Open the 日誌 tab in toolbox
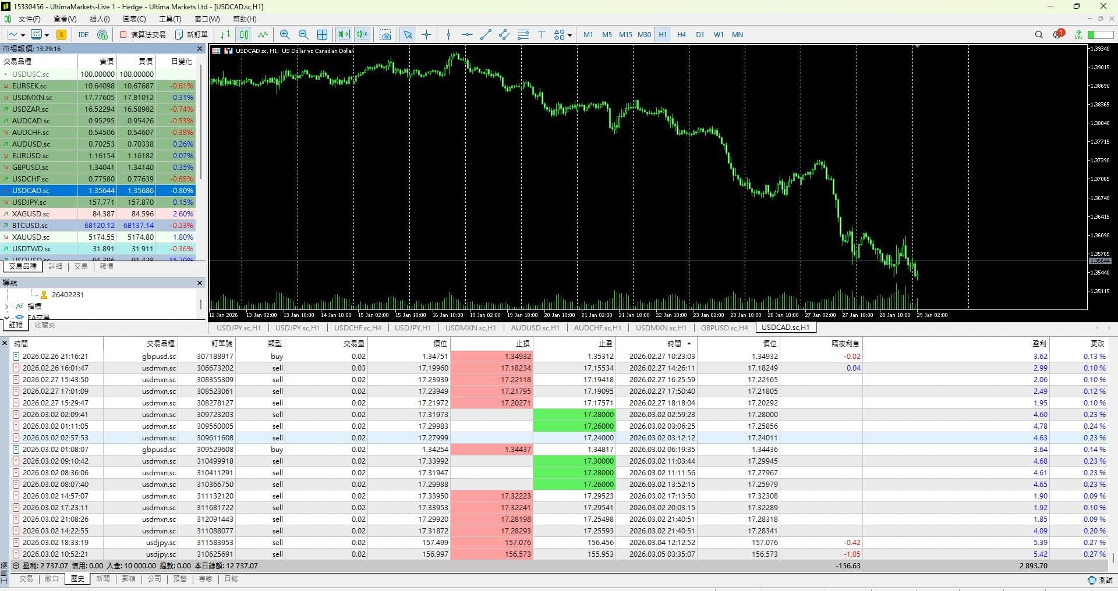 pos(231,579)
